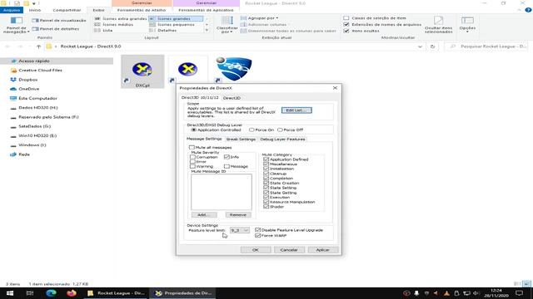Expand Agrupar por dropdown
This screenshot has height=299, width=533.
point(259,18)
